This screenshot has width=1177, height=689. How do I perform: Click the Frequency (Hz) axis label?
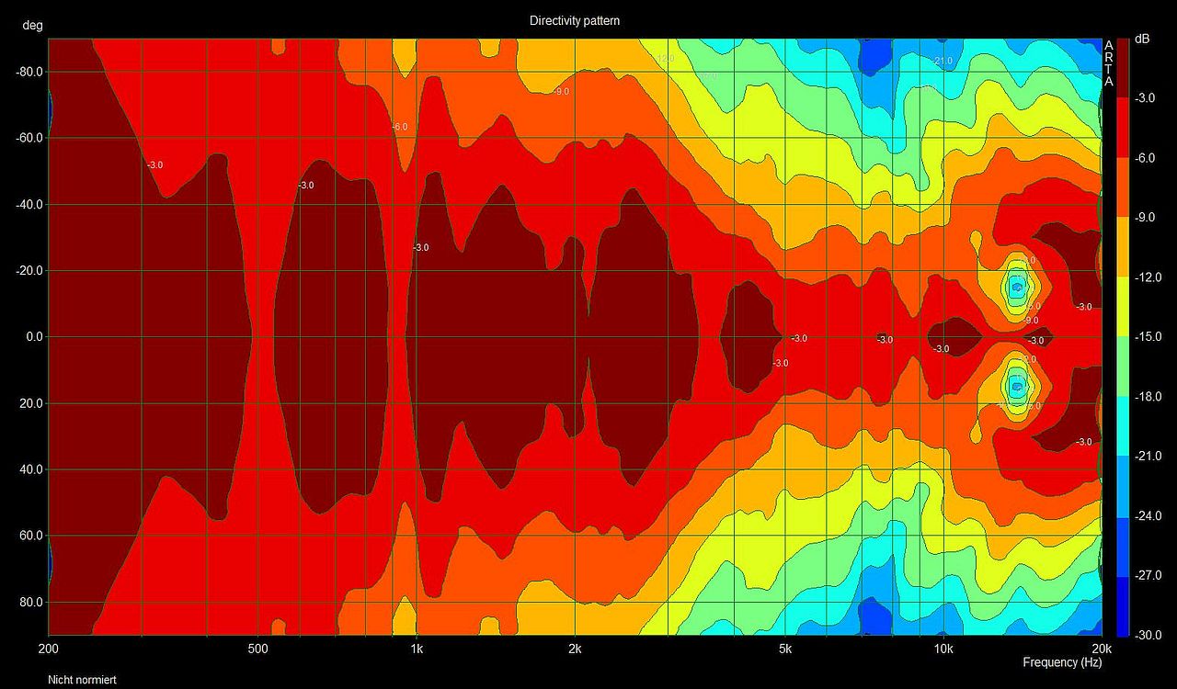pyautogui.click(x=1062, y=662)
